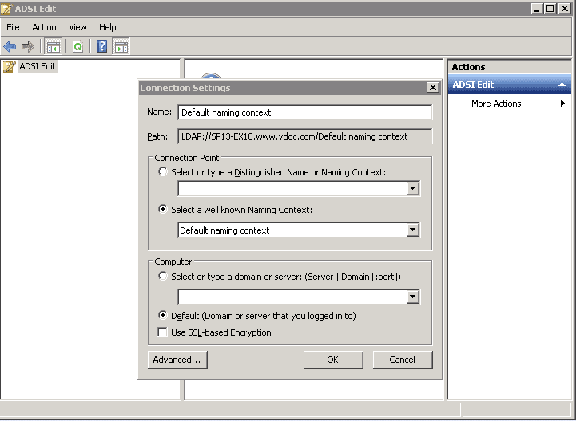Open the domain or server dropdown arrow

pyautogui.click(x=413, y=297)
